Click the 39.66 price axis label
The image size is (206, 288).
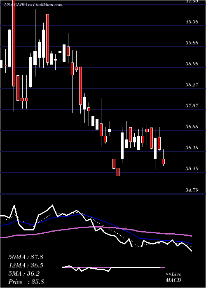192,43
